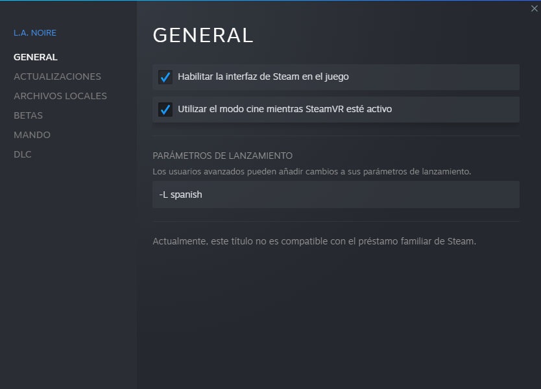Click the family sharing compatibility notice
Image resolution: width=541 pixels, height=389 pixels.
coord(314,242)
